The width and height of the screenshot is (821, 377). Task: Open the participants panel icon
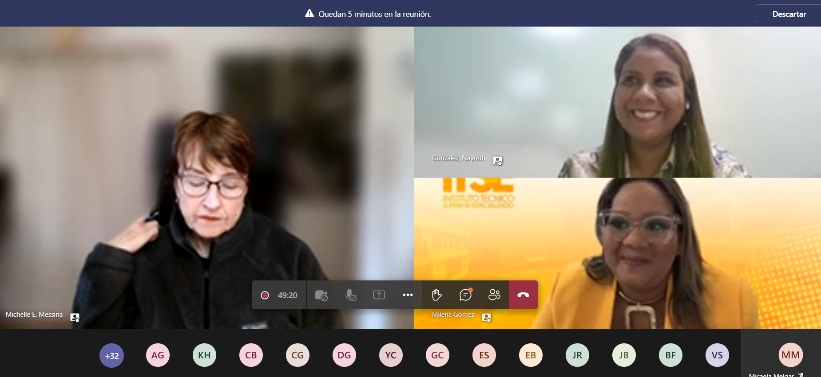494,295
